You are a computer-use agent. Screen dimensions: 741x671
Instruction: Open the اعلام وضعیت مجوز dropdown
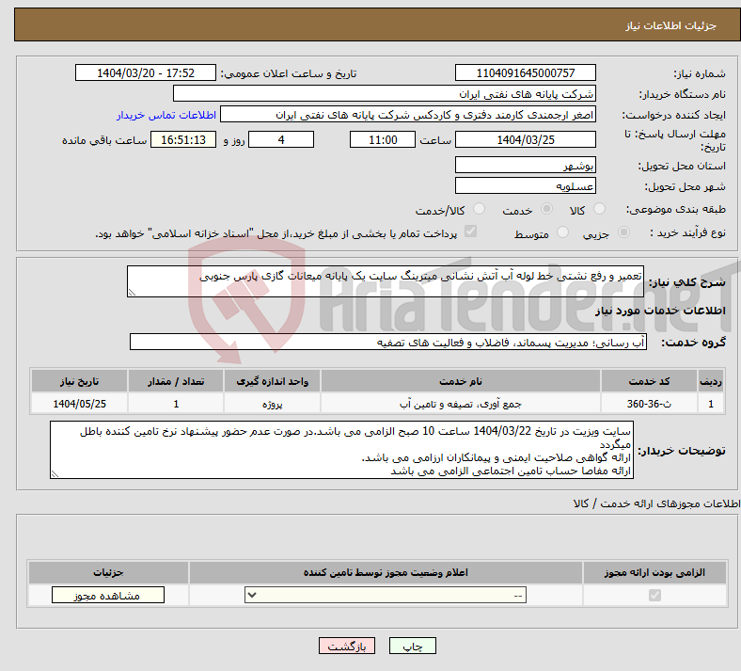(386, 595)
